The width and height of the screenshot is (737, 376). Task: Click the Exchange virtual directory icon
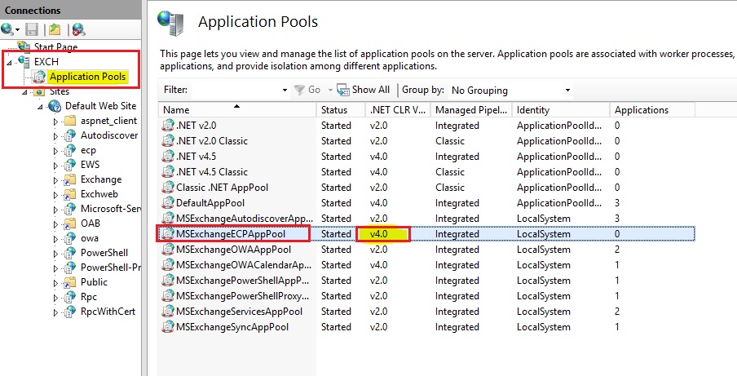pos(69,179)
